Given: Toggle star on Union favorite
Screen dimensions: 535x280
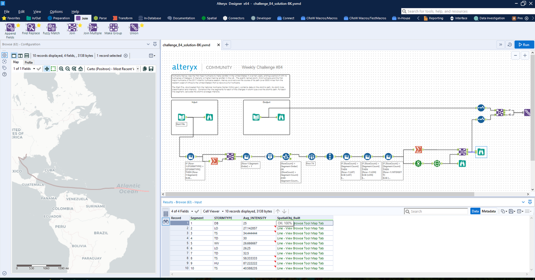Looking at the screenshot, I should coord(142,25).
